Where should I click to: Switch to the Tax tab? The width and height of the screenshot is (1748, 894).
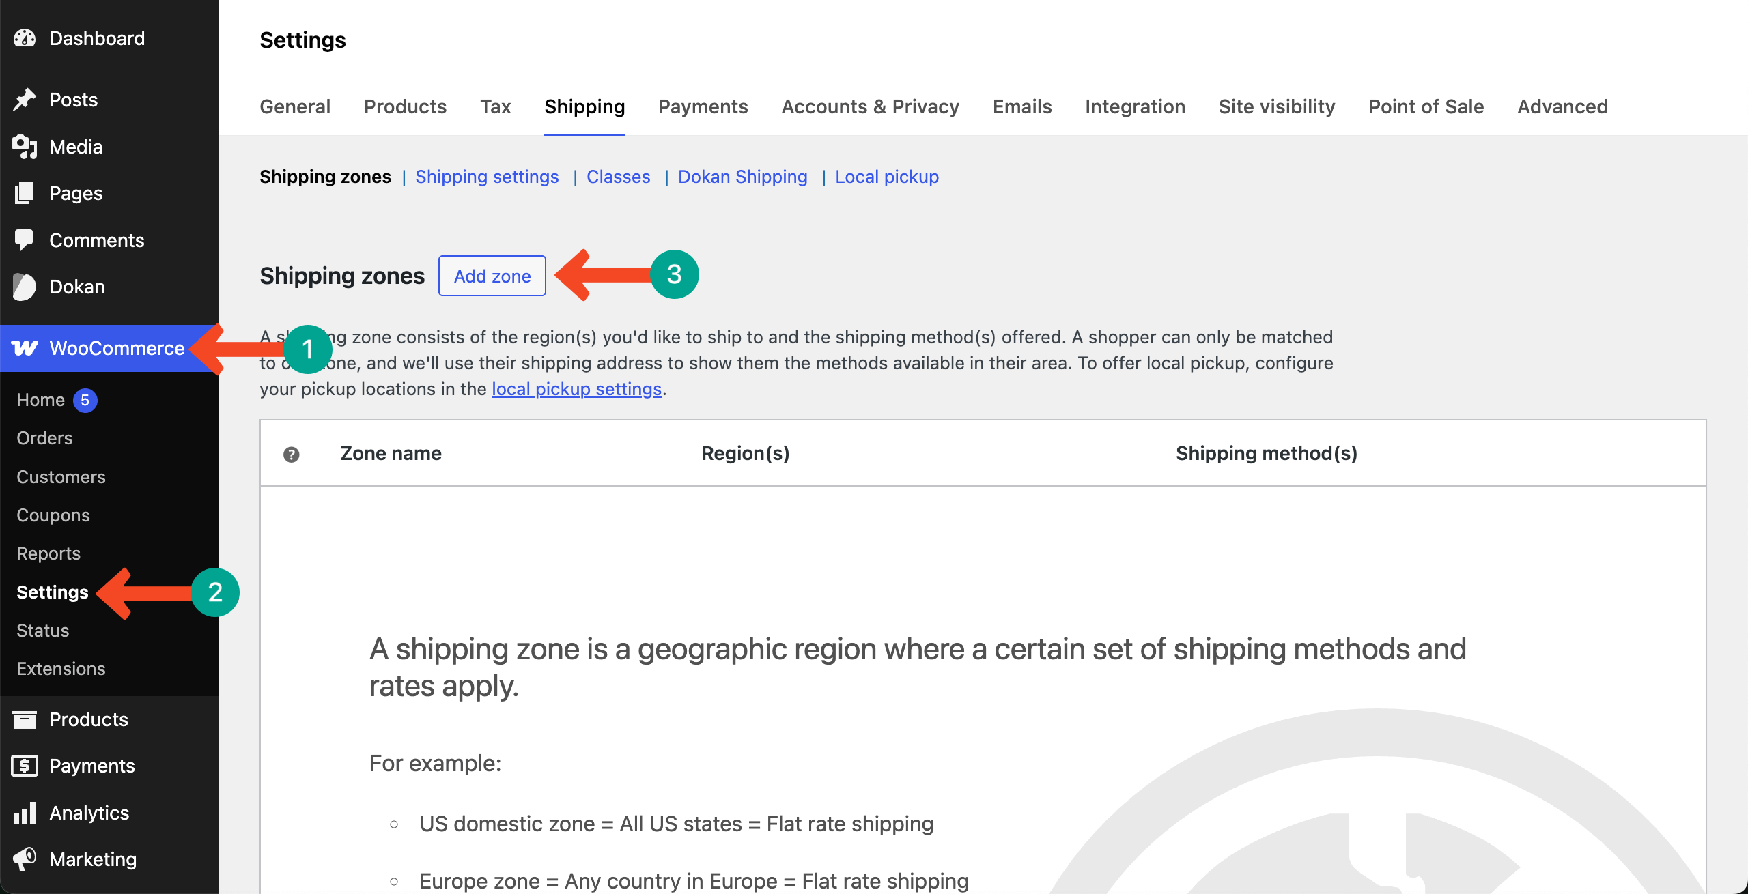point(495,106)
